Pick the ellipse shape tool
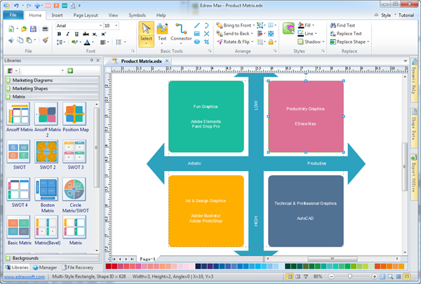This screenshot has width=421, height=284. point(196,42)
